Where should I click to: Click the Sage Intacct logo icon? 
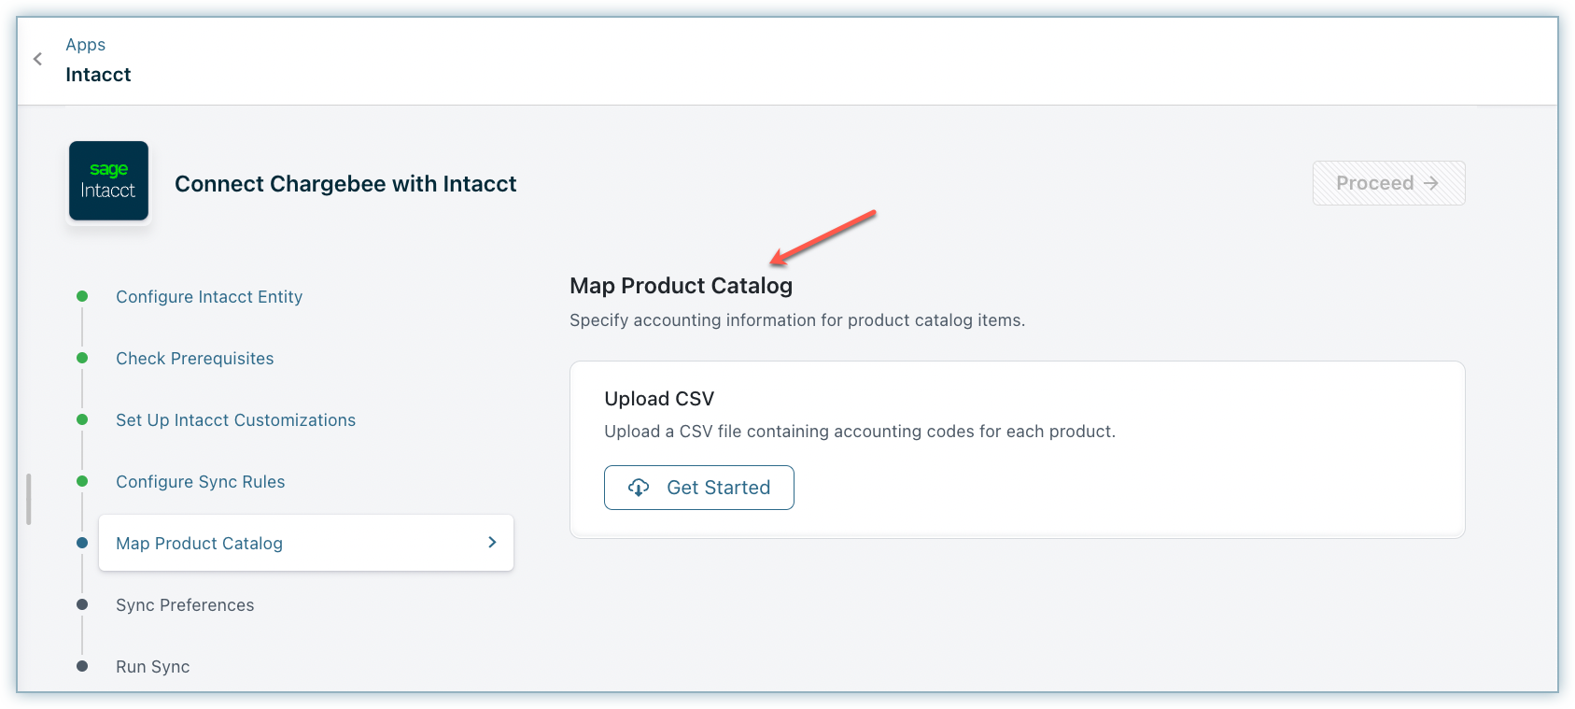click(108, 181)
